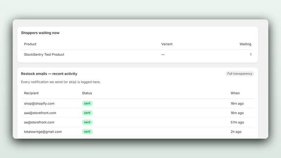The image size is (281, 158).
Task: Click the '16m ago' time for shop@shopify.com
Action: (237, 104)
